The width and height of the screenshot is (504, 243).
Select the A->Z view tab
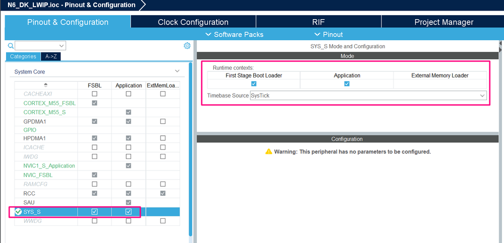51,56
